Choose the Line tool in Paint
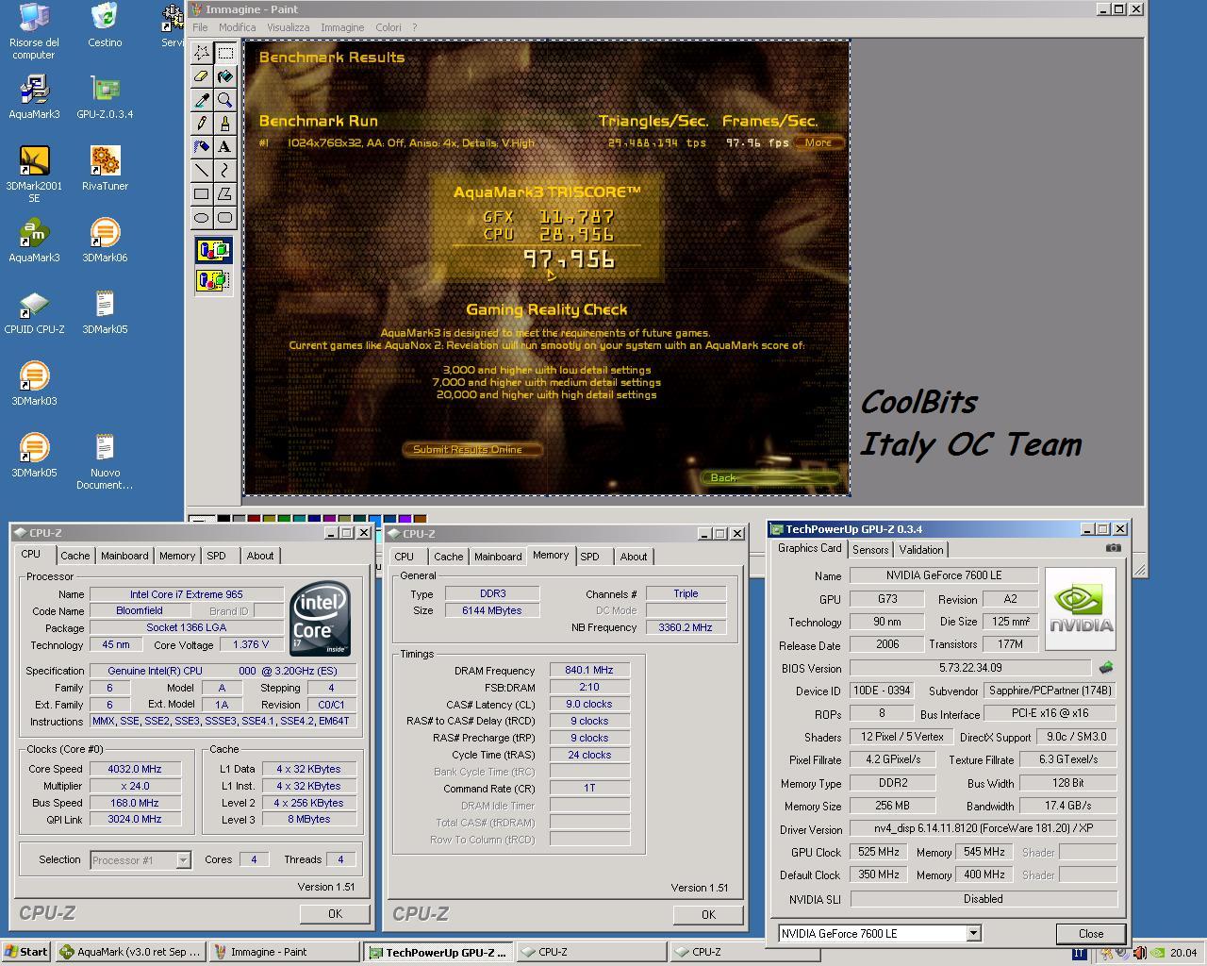The height and width of the screenshot is (966, 1207). click(x=202, y=171)
